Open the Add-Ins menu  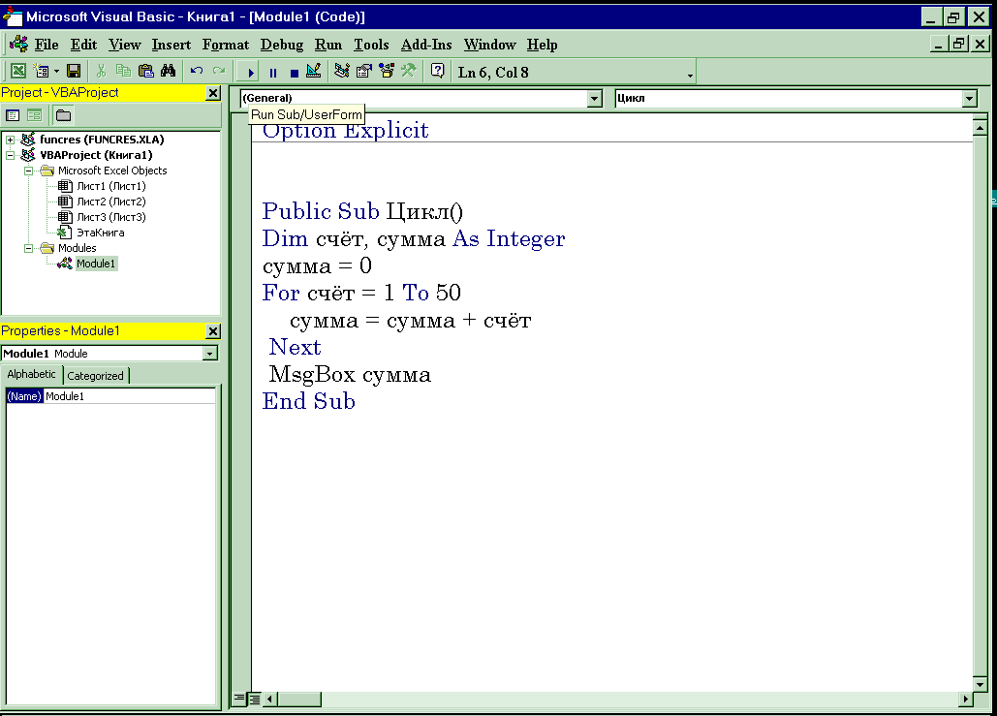pos(426,45)
